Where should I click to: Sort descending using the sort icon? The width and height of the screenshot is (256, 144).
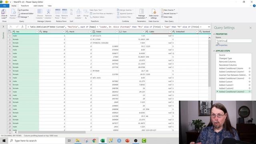(x=72, y=14)
